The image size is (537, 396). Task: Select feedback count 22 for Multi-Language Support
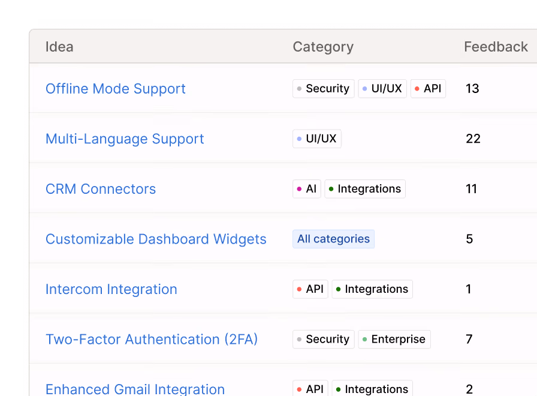(x=473, y=139)
